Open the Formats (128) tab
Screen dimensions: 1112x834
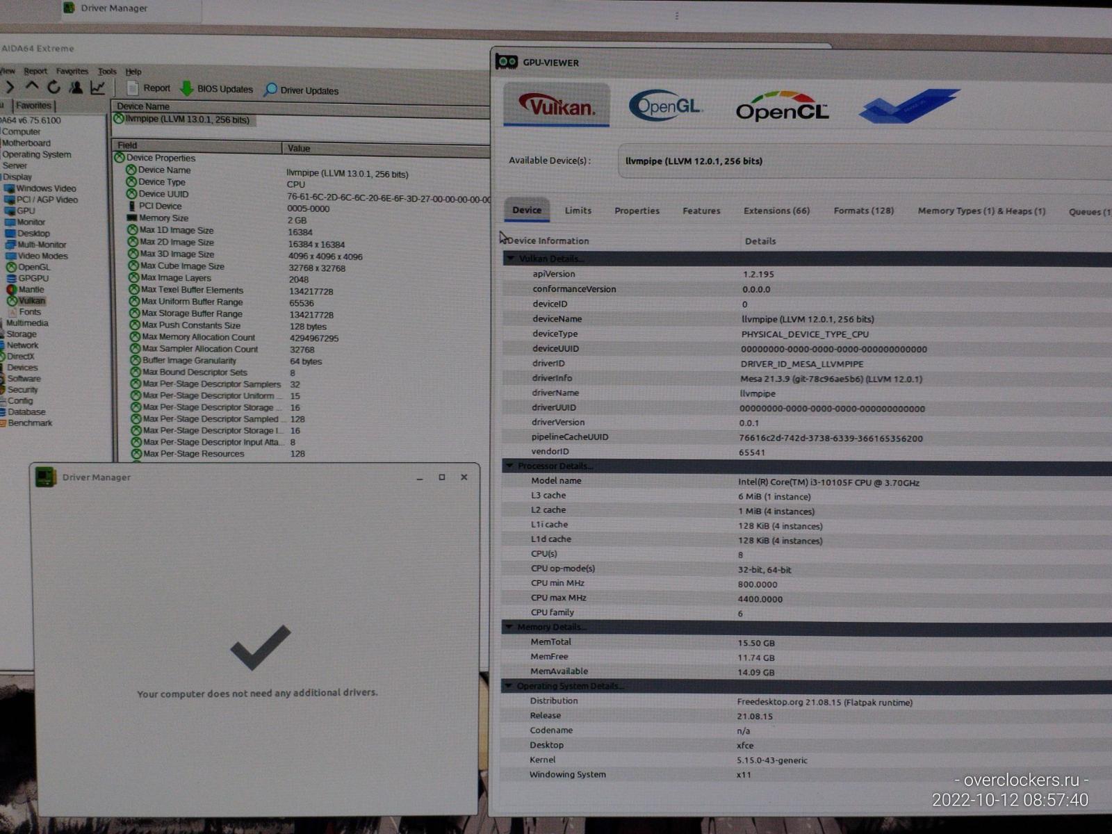tap(864, 211)
